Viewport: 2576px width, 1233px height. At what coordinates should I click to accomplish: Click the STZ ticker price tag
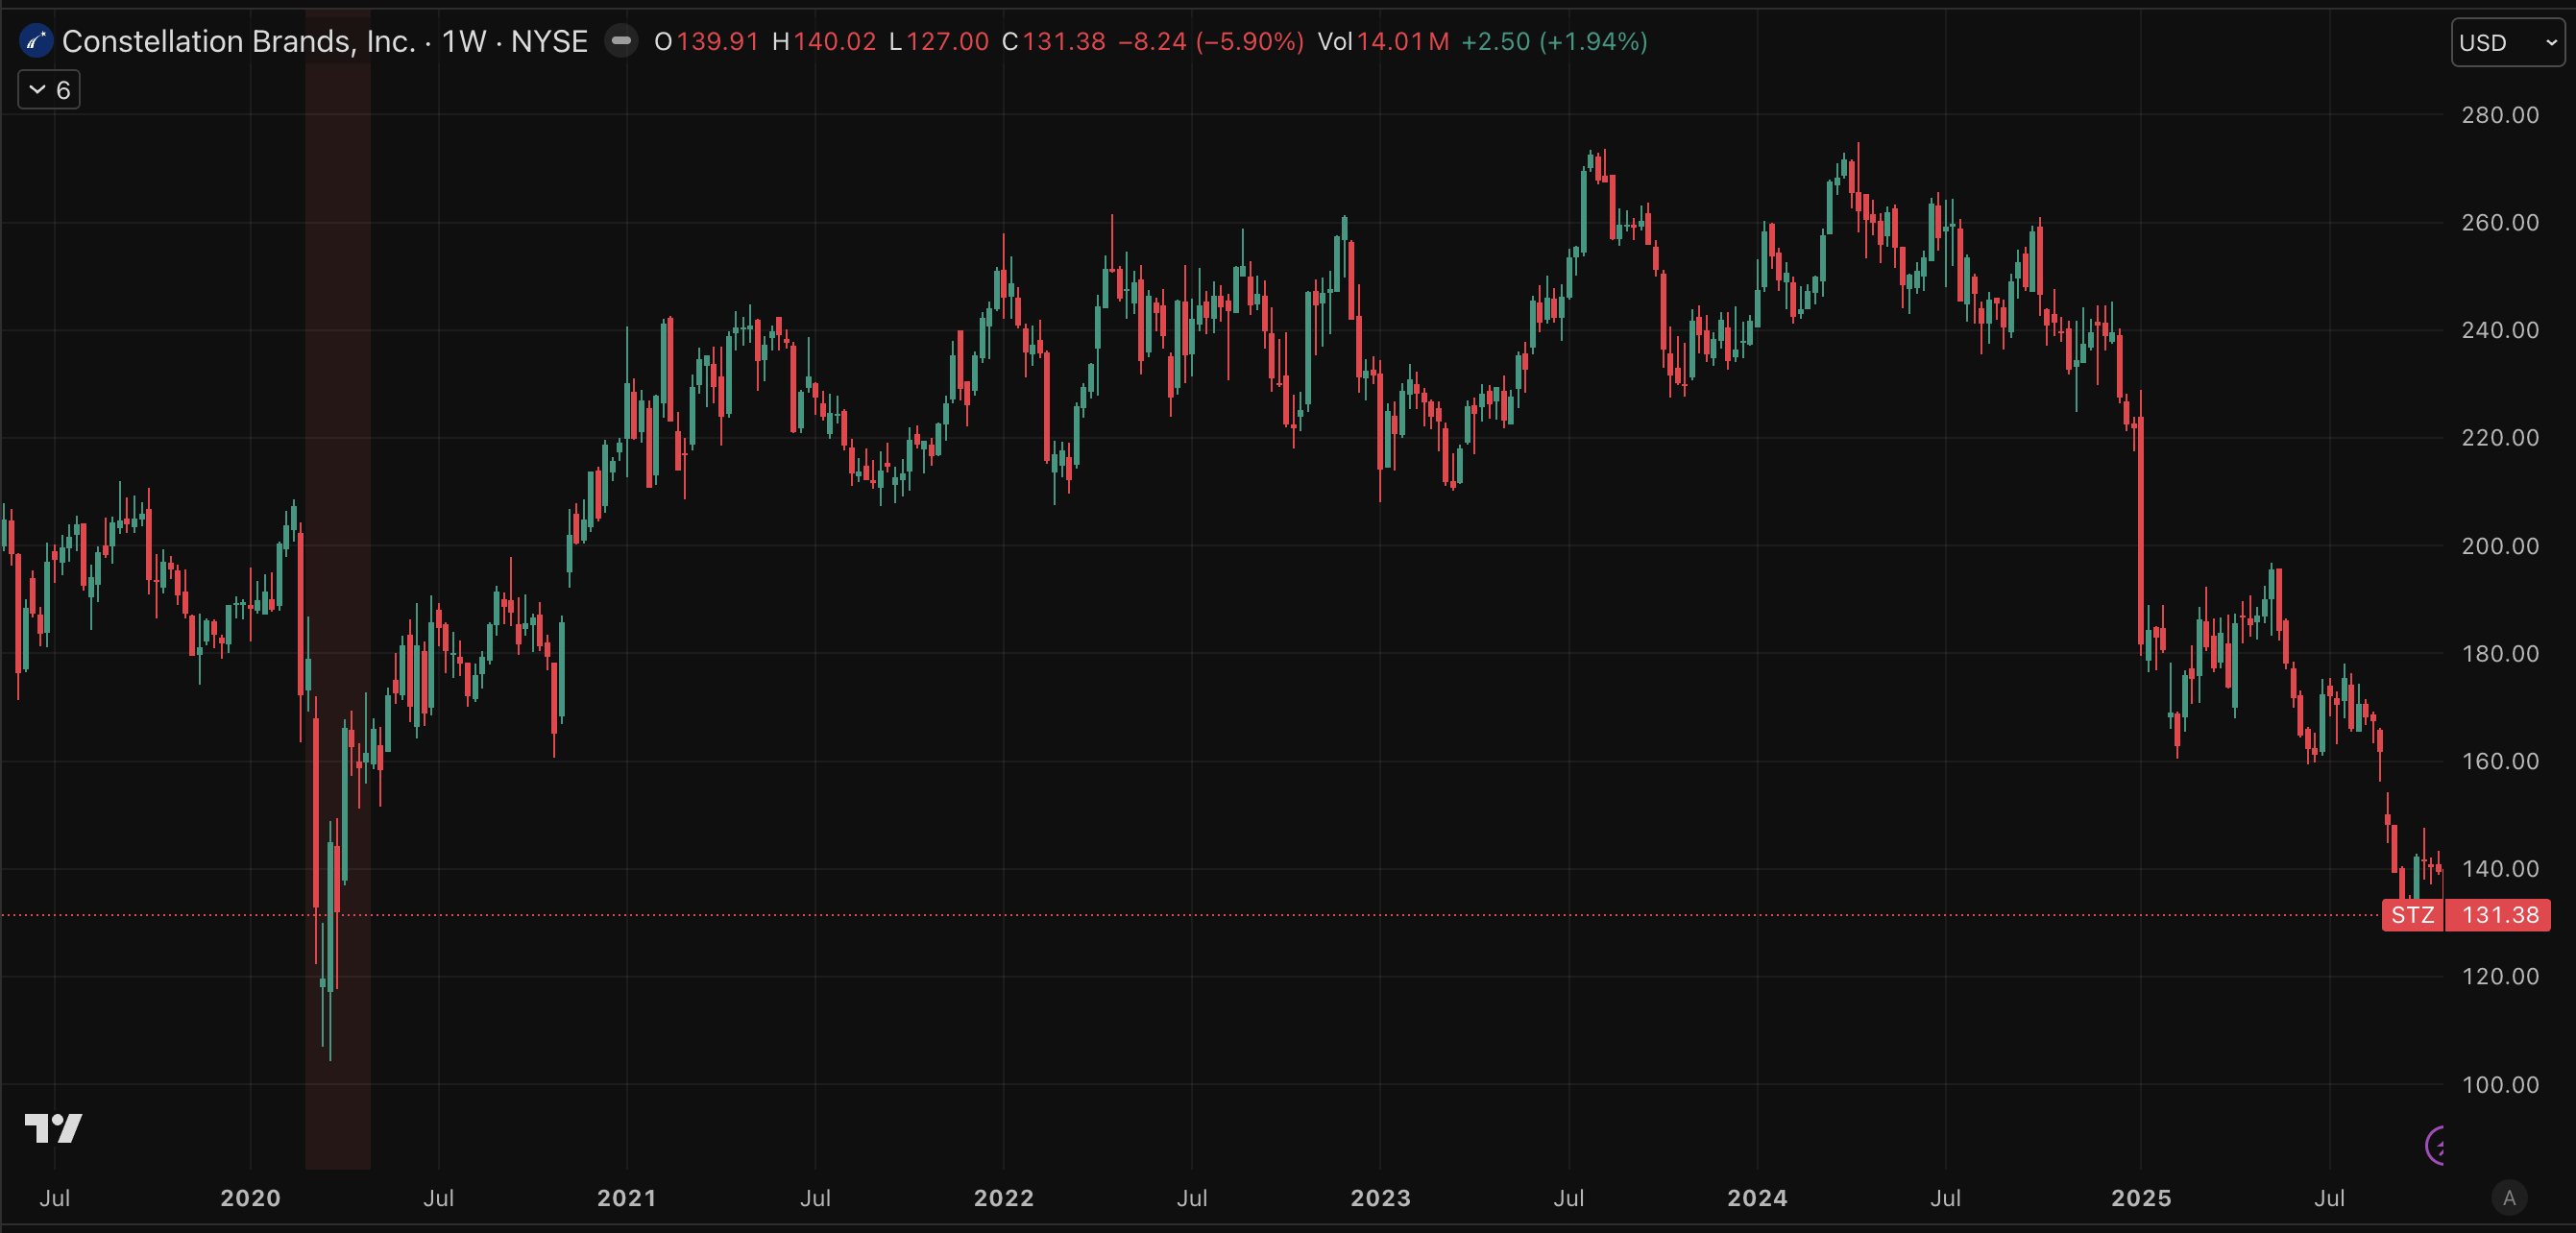tap(2412, 915)
